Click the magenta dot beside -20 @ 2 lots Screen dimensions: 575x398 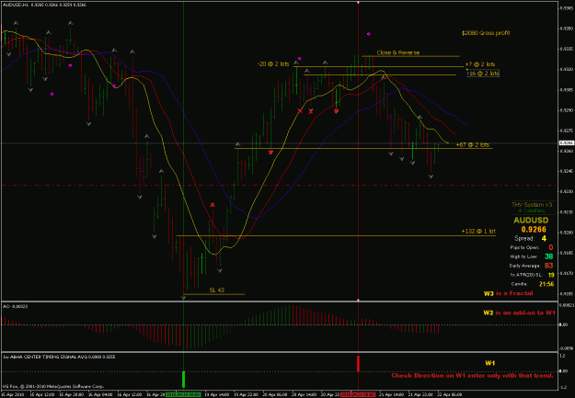click(300, 58)
